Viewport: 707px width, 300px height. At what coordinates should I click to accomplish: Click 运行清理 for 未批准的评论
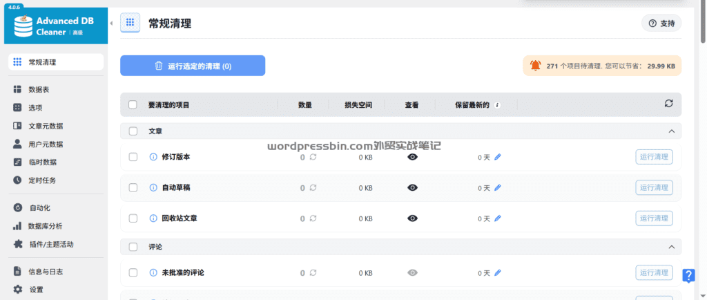click(x=655, y=273)
